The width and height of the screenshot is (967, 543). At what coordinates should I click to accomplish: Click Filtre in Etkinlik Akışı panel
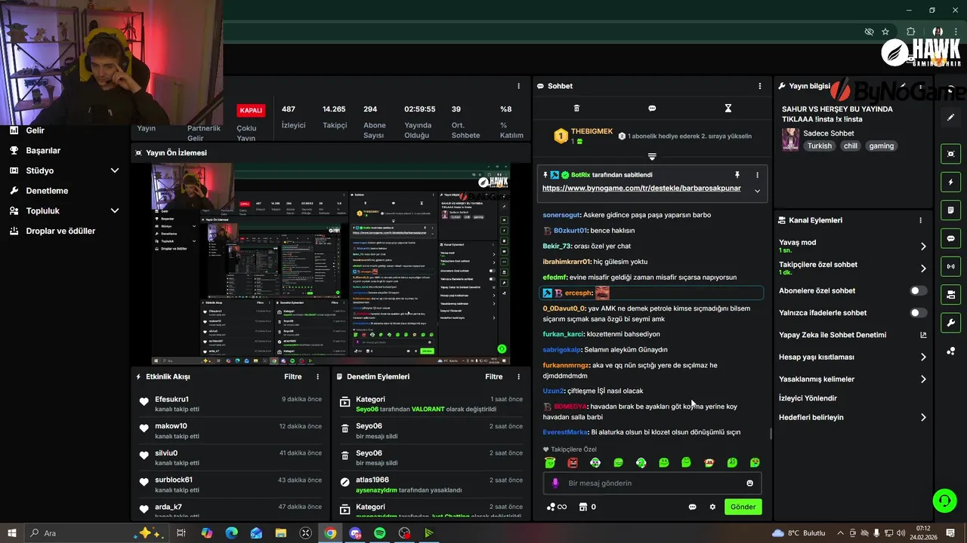pyautogui.click(x=292, y=376)
